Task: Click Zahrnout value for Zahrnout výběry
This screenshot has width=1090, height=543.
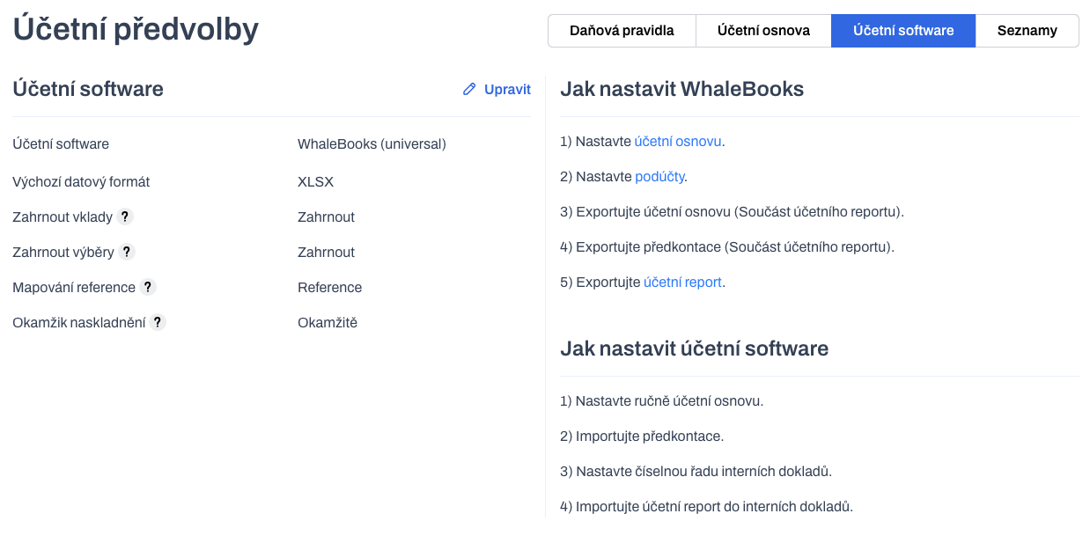Action: coord(326,252)
